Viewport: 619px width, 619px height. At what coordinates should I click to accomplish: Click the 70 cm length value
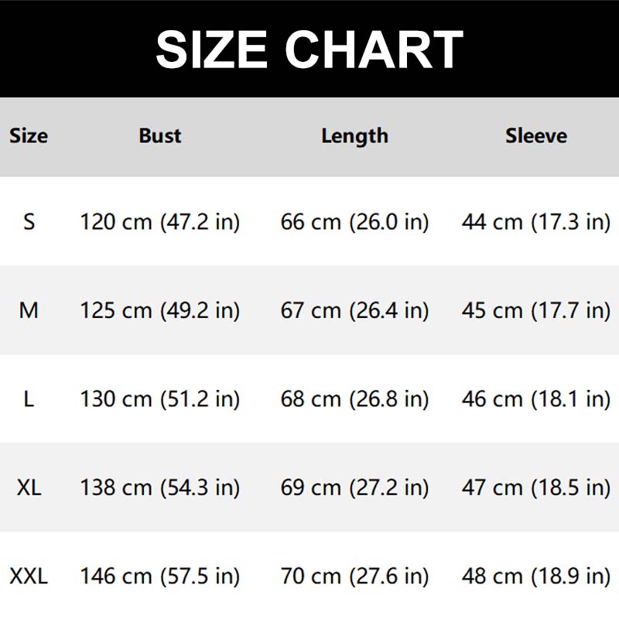354,576
